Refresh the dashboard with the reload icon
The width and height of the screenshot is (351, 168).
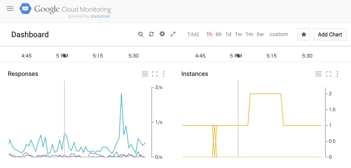click(x=151, y=34)
